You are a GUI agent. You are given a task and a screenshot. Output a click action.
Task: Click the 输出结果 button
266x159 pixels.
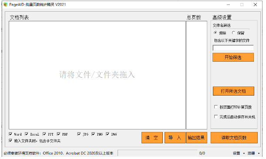[x=196, y=138]
